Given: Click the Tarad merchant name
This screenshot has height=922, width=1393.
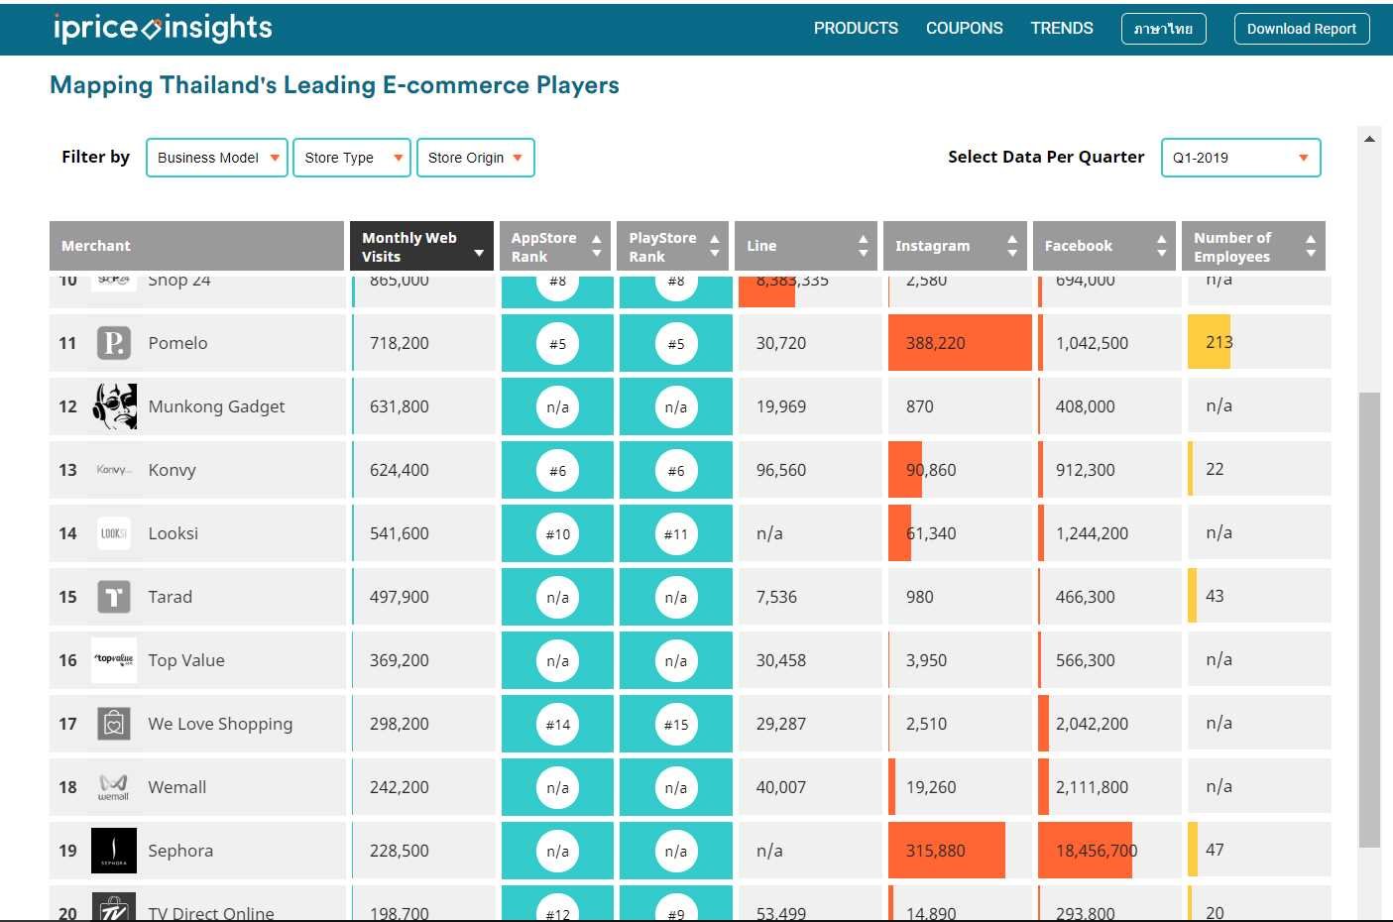Looking at the screenshot, I should click(x=170, y=597).
